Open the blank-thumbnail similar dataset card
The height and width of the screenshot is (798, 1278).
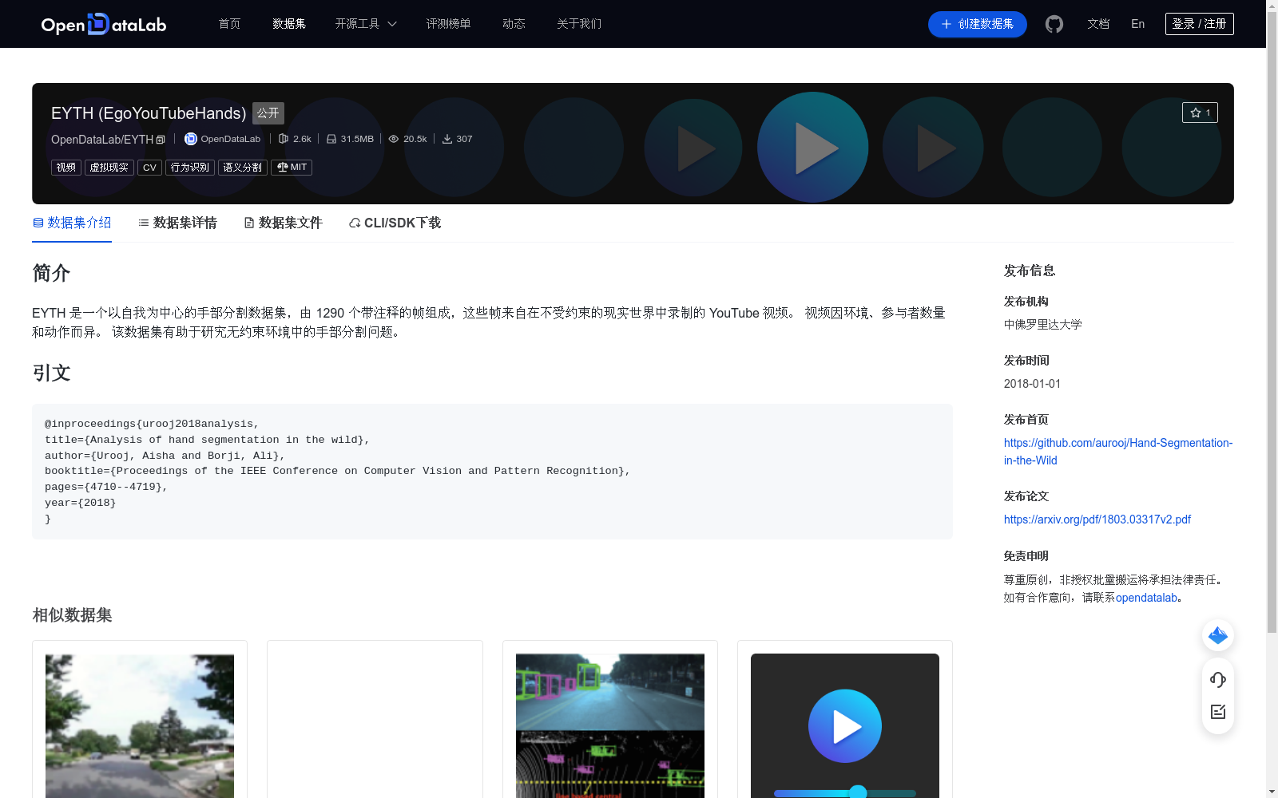[375, 719]
